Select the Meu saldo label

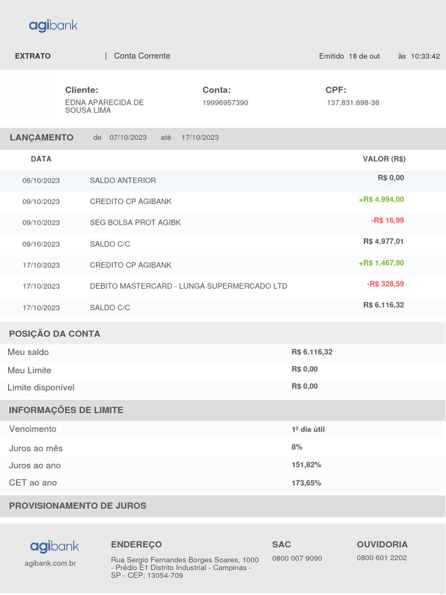click(x=28, y=352)
